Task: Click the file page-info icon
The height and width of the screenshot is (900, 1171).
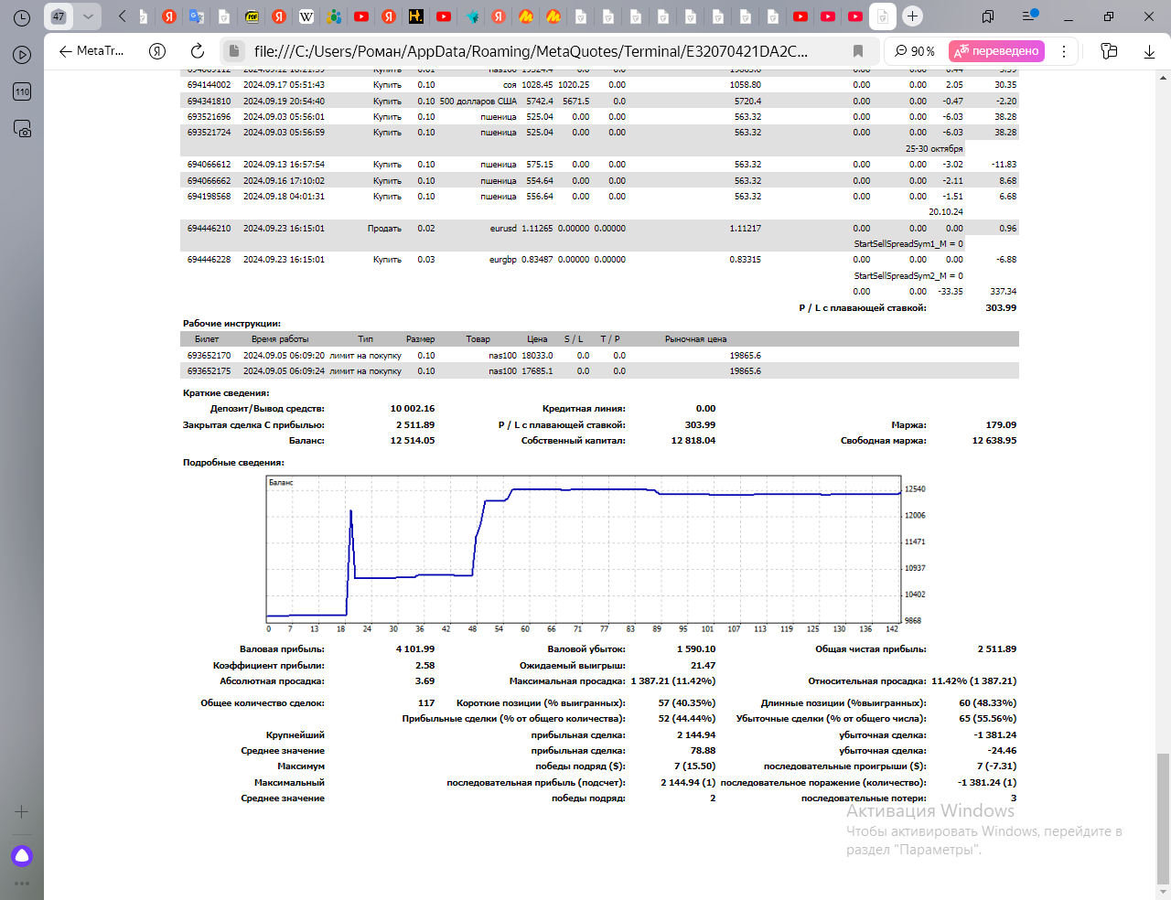Action: pos(234,51)
